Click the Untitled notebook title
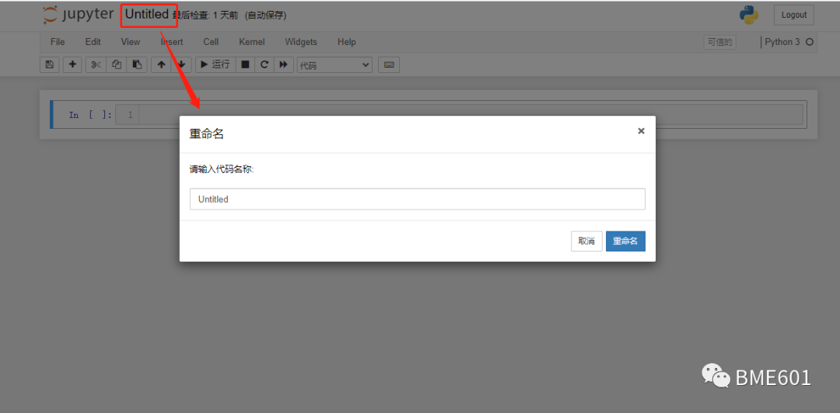This screenshot has width=840, height=413. tap(147, 15)
